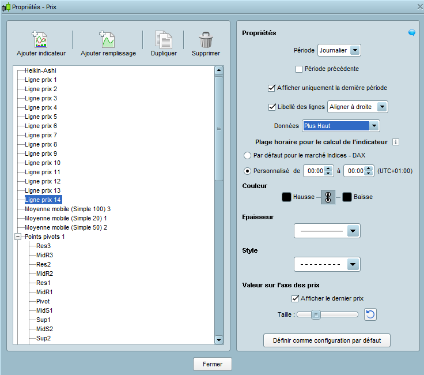Collapse the Points pivots 1 tree node
424x375 pixels.
tap(17, 237)
